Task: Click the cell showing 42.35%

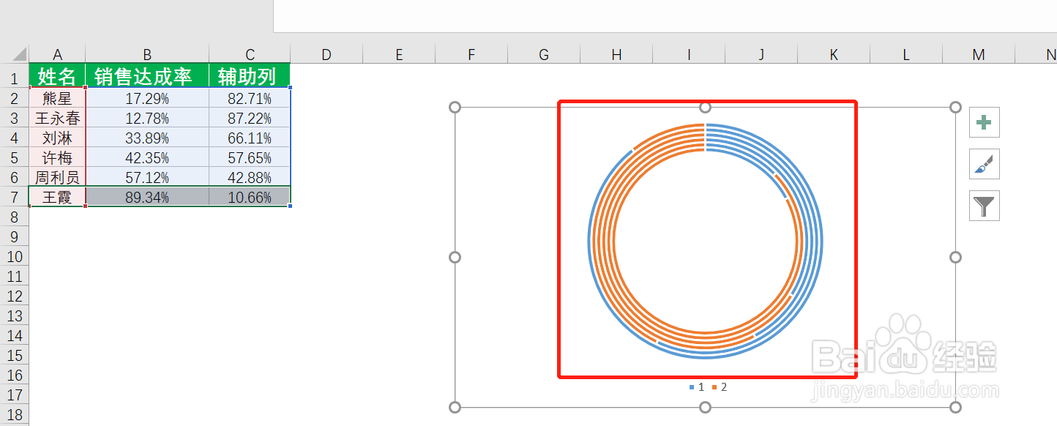Action: click(147, 157)
